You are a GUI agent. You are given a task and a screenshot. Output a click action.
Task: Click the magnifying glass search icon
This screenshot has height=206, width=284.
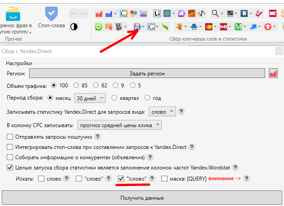click(x=215, y=14)
